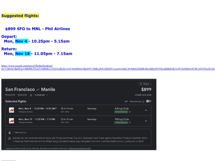
Task: Click the 'Return:' label
Action: tap(9, 49)
